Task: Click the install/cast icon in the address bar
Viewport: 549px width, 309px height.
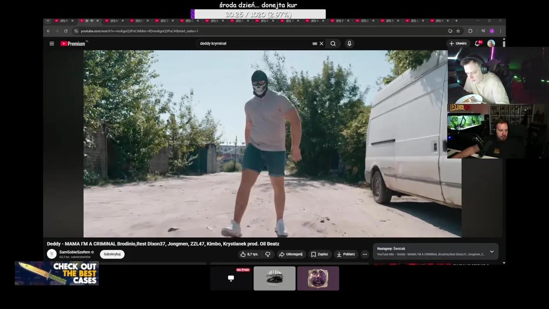Action: [x=450, y=31]
